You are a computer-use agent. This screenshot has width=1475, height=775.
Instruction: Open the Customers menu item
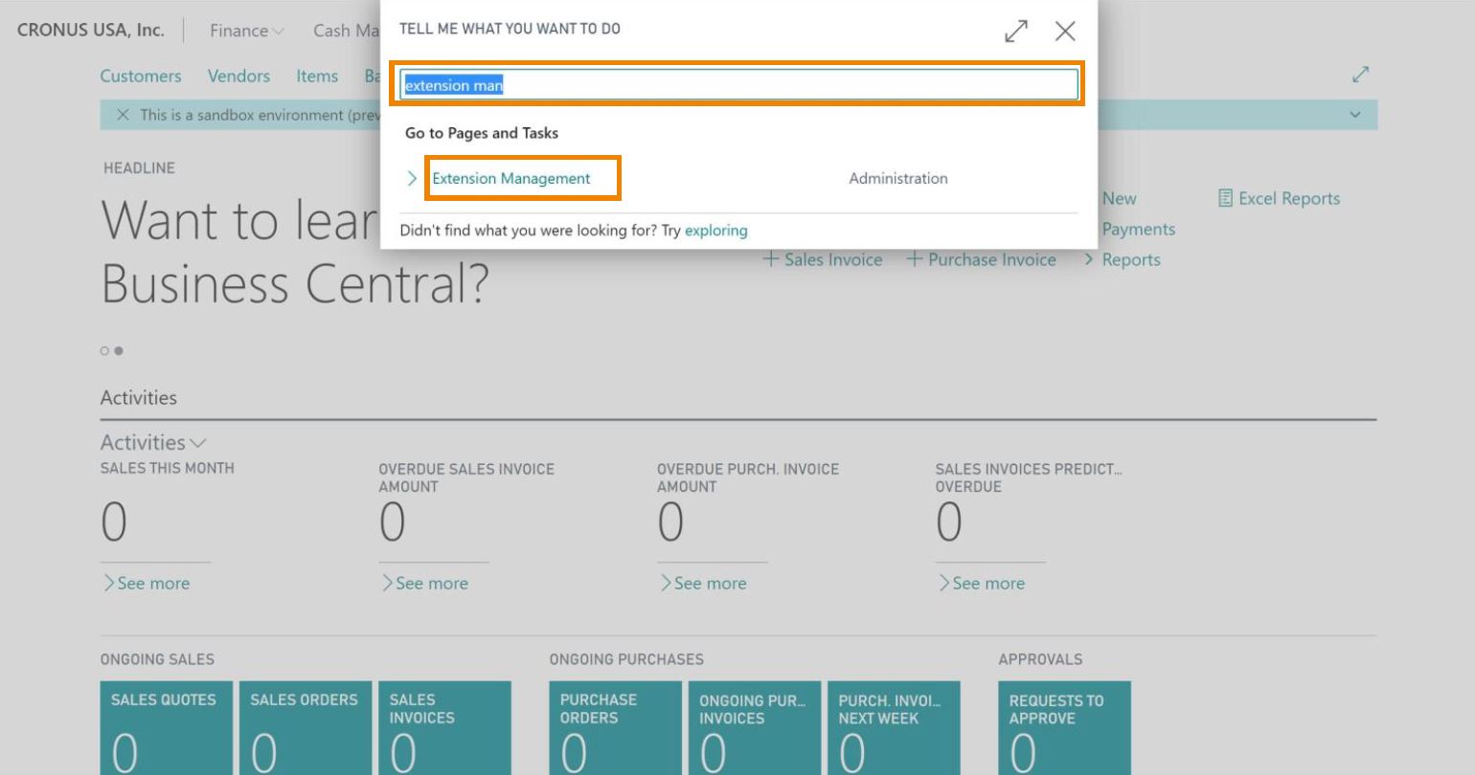[x=141, y=76]
